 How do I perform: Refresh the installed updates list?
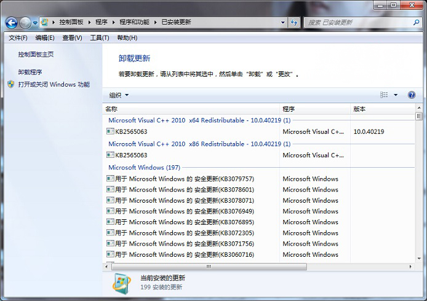tap(293, 22)
